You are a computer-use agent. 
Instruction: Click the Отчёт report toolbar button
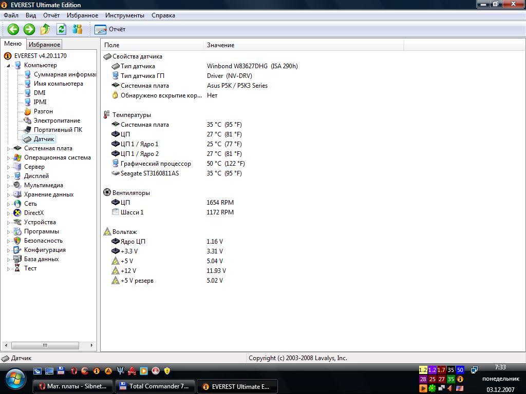coord(110,29)
